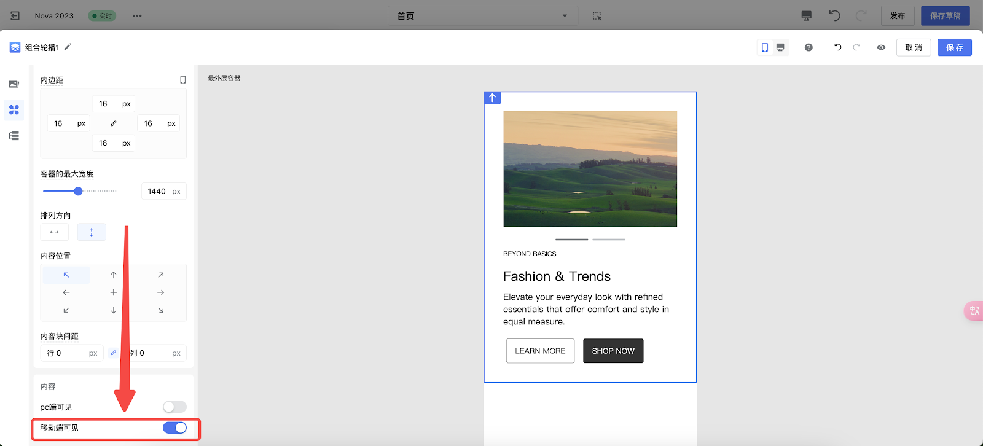Set content position to bottom-left arrow
The height and width of the screenshot is (446, 983).
point(66,310)
